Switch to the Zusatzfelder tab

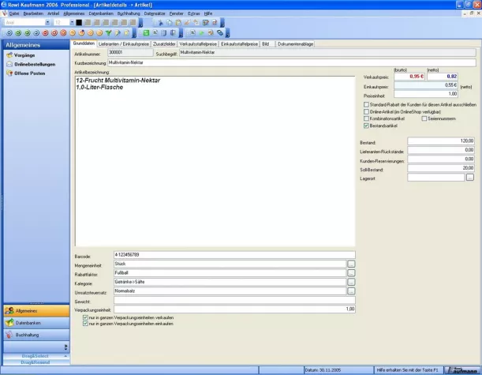pos(164,44)
